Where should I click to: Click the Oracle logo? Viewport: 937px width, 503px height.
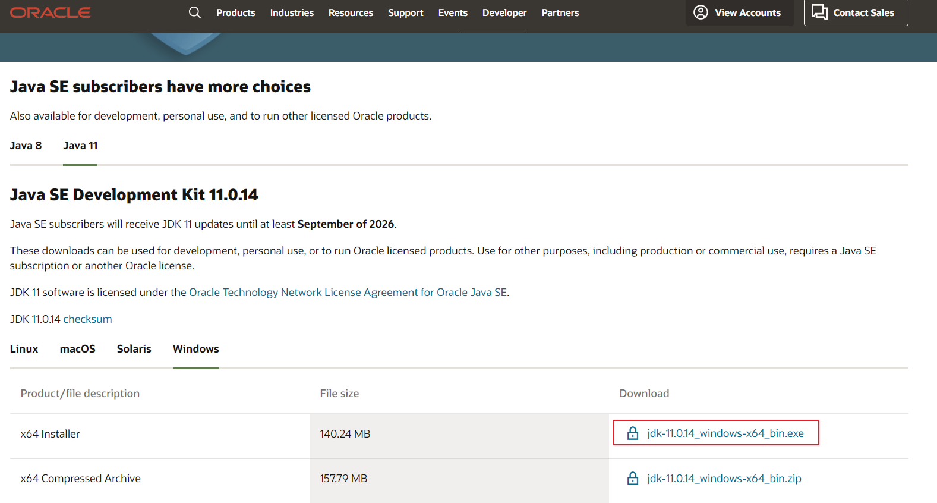pyautogui.click(x=51, y=12)
